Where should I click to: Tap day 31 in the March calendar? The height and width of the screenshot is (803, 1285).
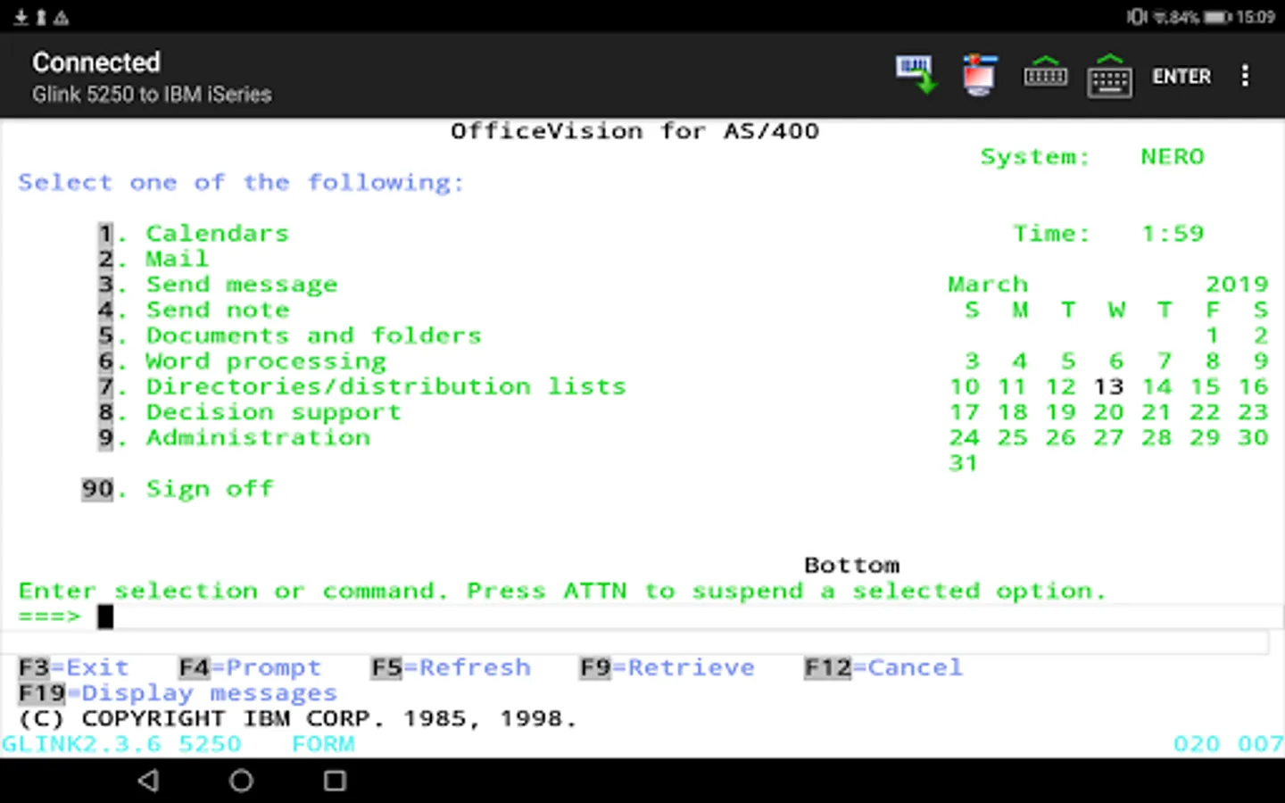[964, 464]
